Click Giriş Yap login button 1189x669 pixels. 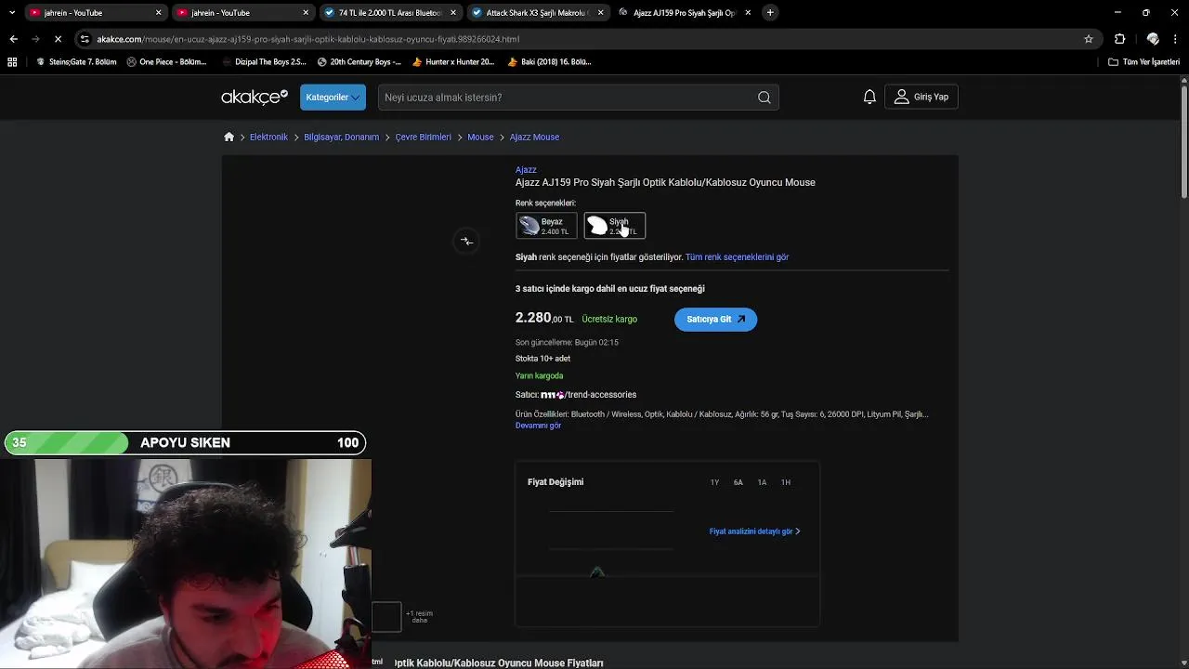pyautogui.click(x=921, y=97)
